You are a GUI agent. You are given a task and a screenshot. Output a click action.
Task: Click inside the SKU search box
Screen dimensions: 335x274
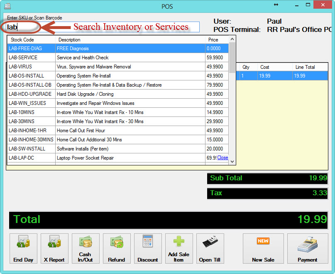click(25, 27)
